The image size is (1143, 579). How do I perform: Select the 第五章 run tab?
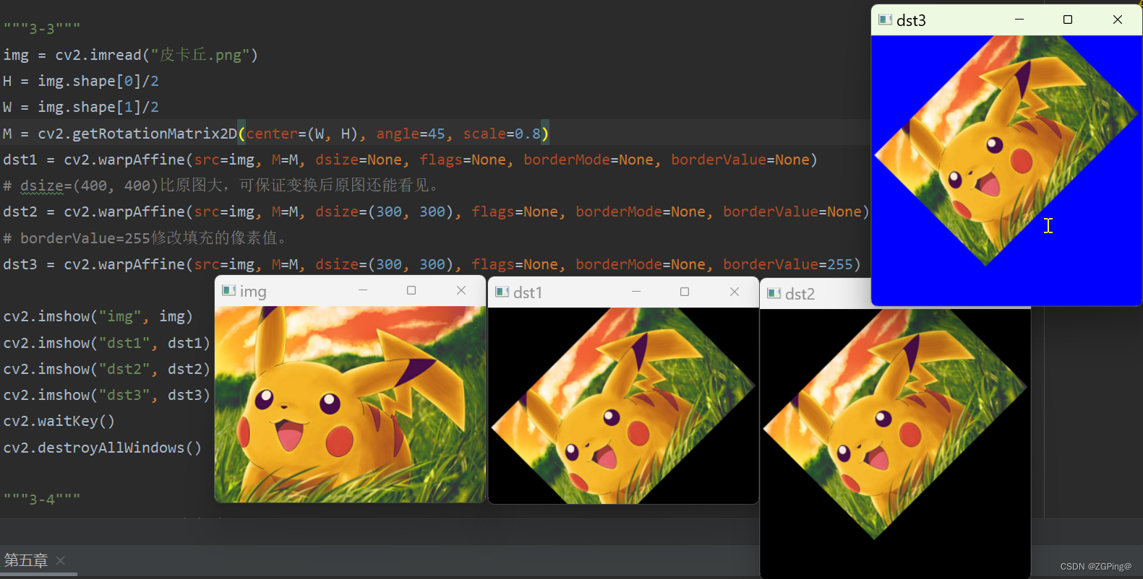point(26,560)
